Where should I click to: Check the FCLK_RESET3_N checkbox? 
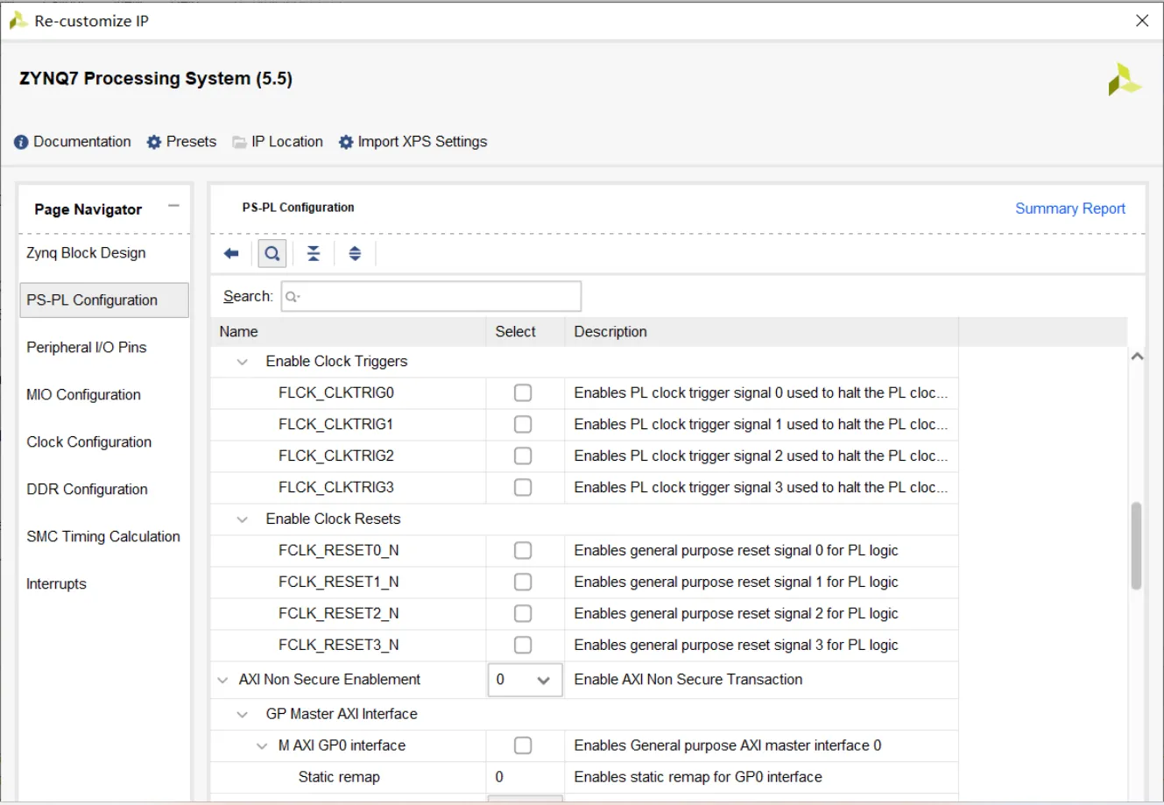click(523, 645)
